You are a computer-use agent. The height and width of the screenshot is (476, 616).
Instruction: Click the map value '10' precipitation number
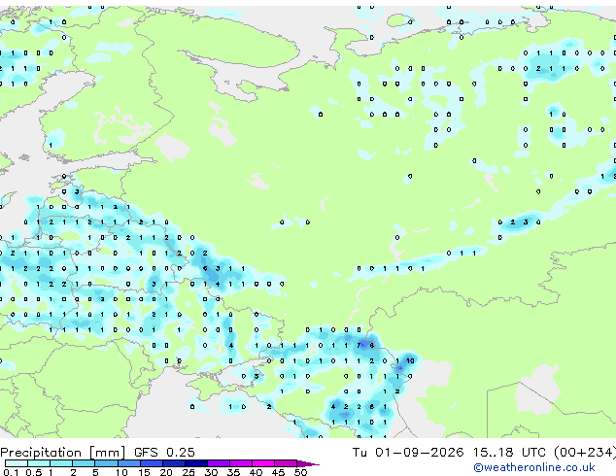click(x=410, y=360)
